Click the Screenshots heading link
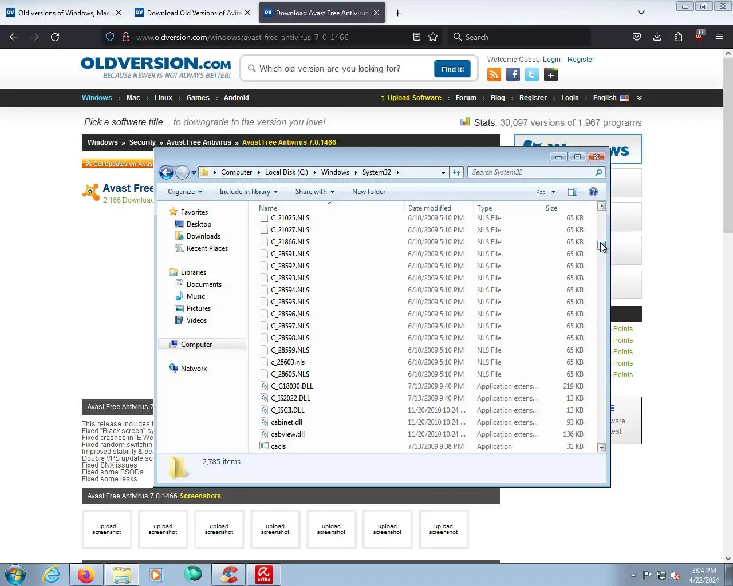The width and height of the screenshot is (733, 586). [x=200, y=496]
